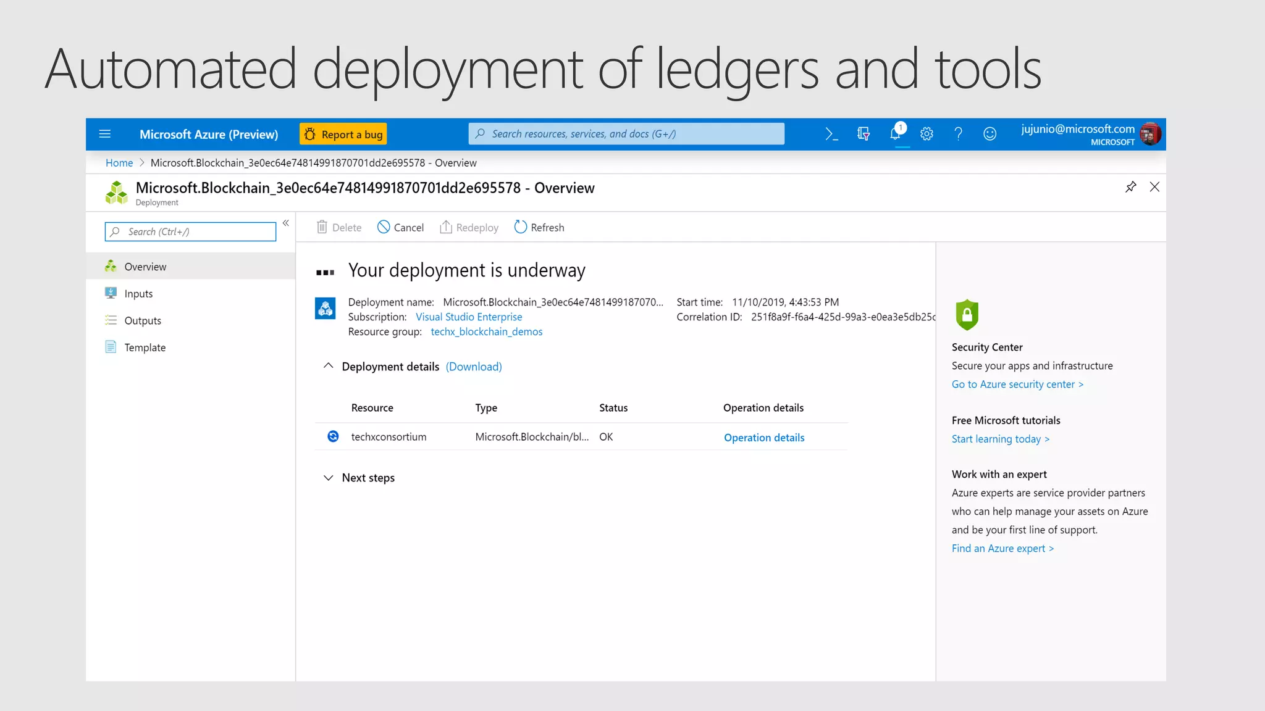
Task: Open the notifications bell
Action: [896, 133]
